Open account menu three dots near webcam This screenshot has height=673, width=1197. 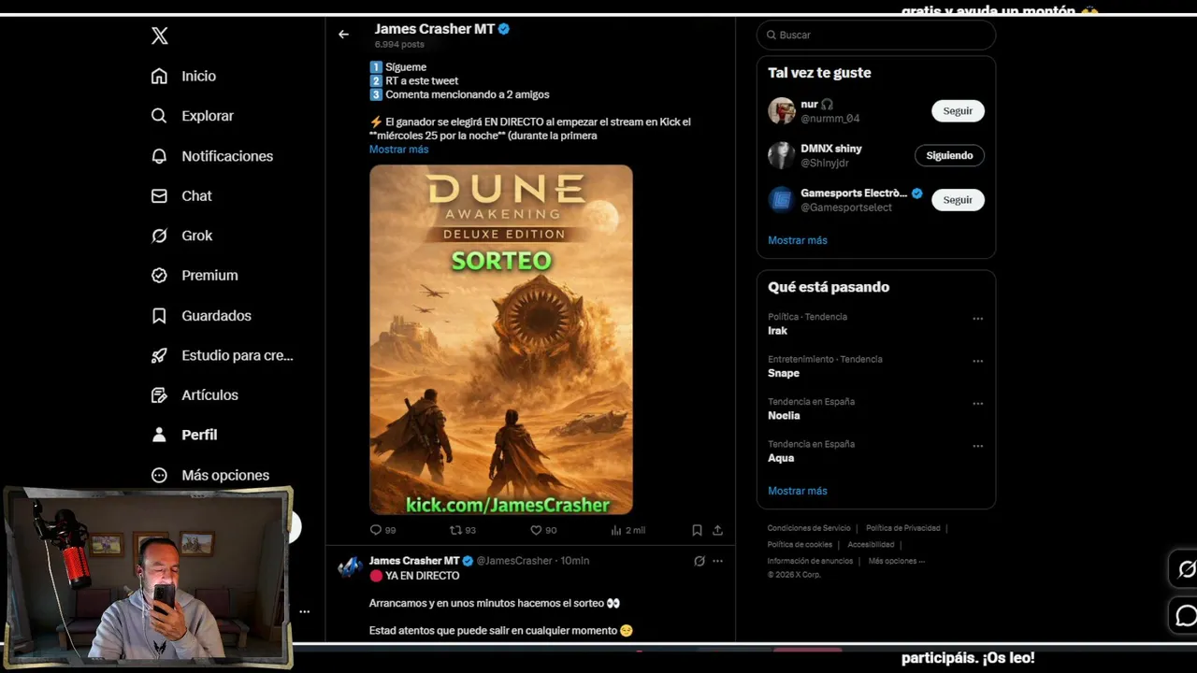coord(304,611)
